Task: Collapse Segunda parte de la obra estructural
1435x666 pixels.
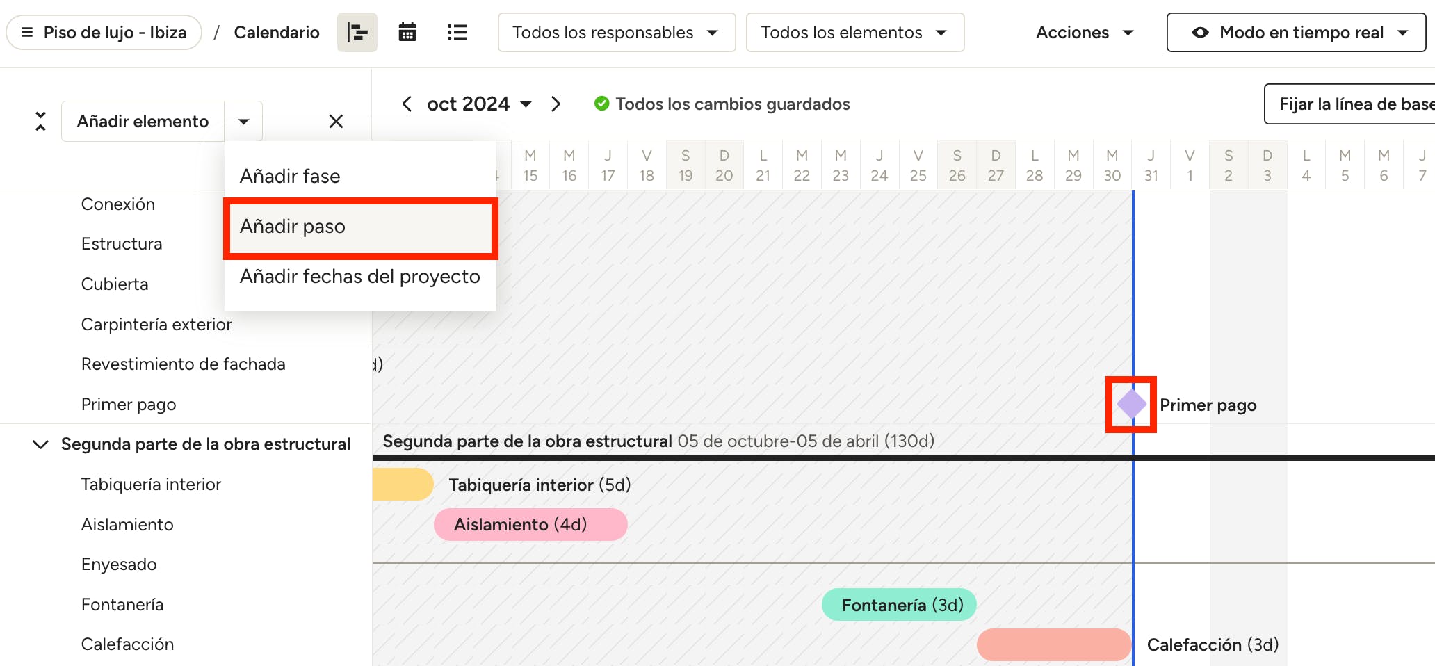Action: pyautogui.click(x=41, y=444)
